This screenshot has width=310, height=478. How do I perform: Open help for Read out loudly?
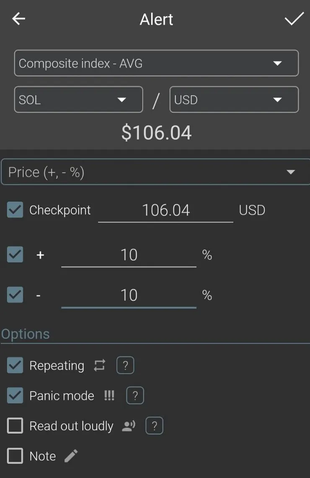click(154, 426)
